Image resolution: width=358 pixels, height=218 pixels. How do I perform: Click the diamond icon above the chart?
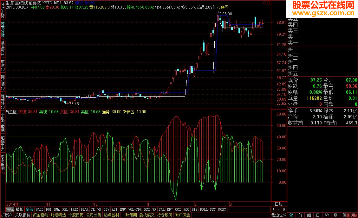click(264, 3)
